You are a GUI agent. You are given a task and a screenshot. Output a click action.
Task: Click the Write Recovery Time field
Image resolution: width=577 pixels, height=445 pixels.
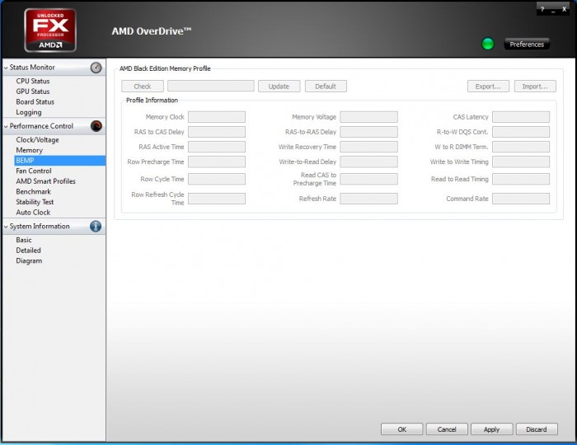[x=368, y=147]
